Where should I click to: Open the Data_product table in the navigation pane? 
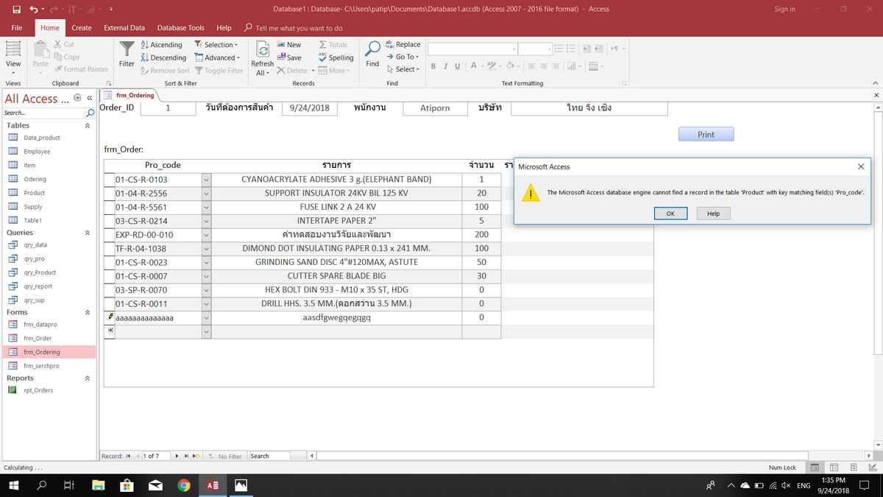tap(49, 138)
